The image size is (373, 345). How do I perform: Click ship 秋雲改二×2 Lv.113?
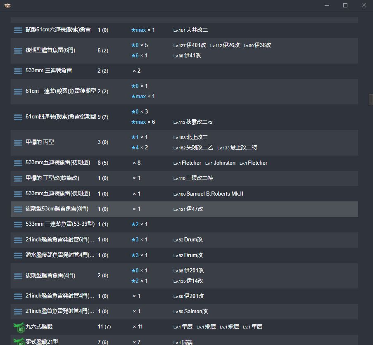192,122
